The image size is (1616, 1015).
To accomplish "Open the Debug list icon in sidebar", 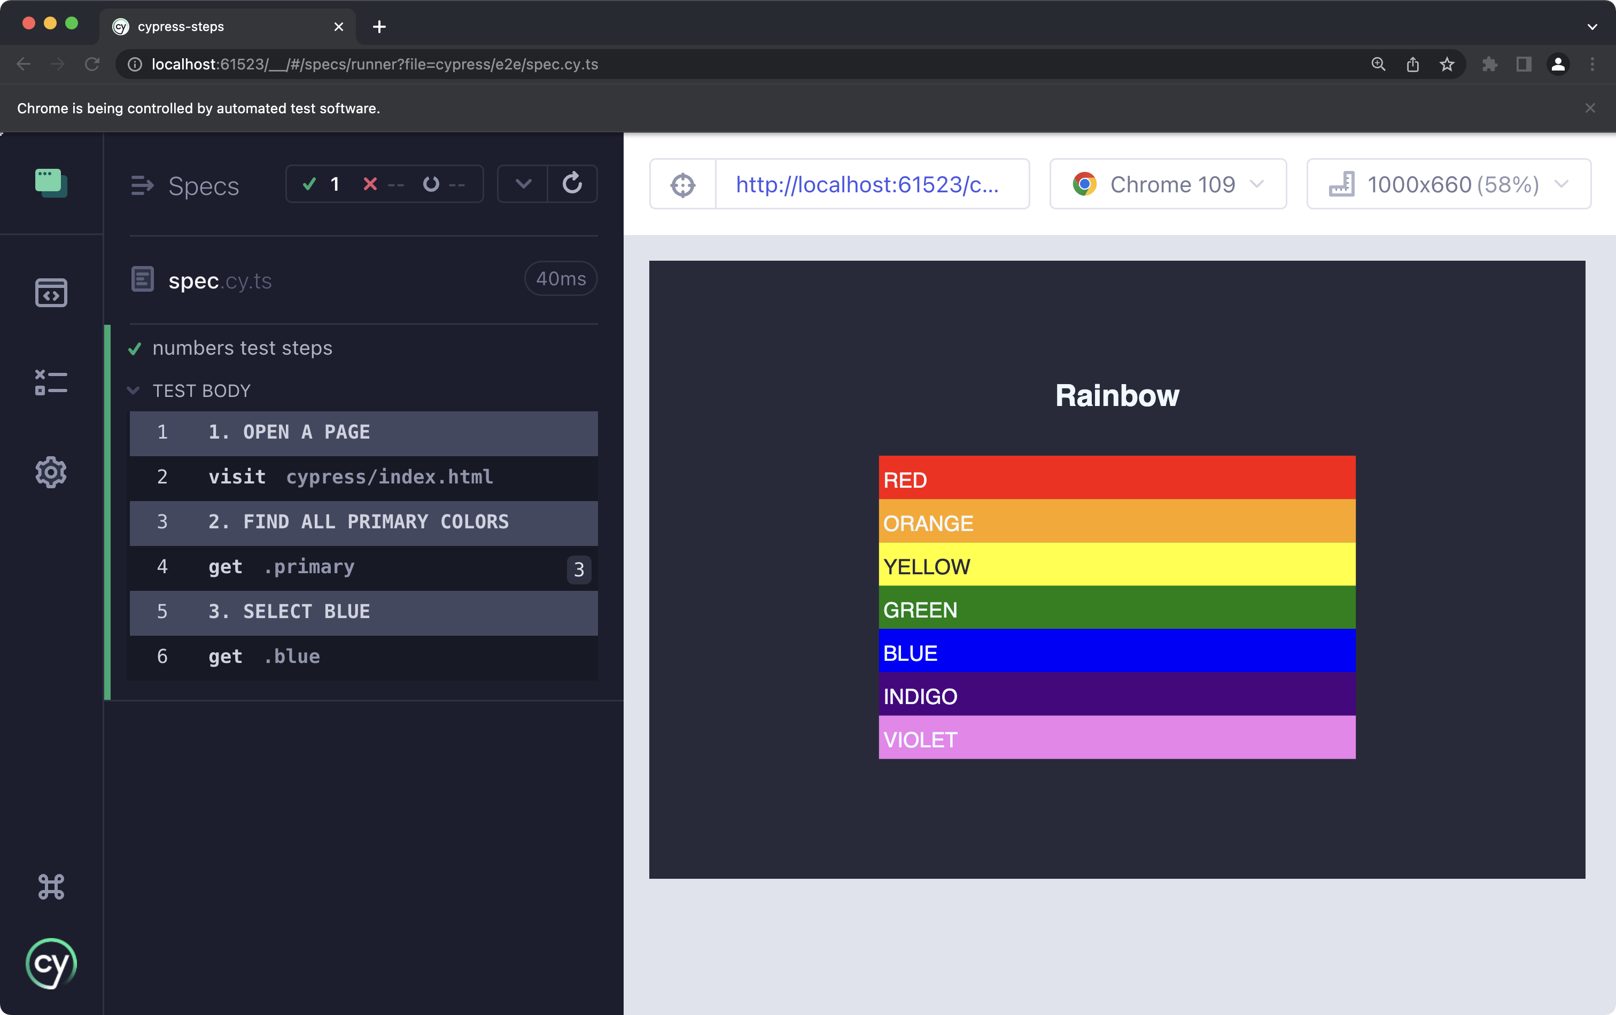I will pos(51,382).
